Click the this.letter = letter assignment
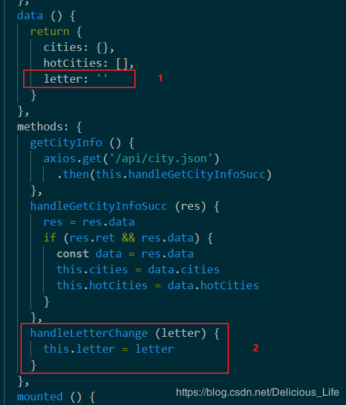The height and width of the screenshot is (405, 346). [x=108, y=349]
